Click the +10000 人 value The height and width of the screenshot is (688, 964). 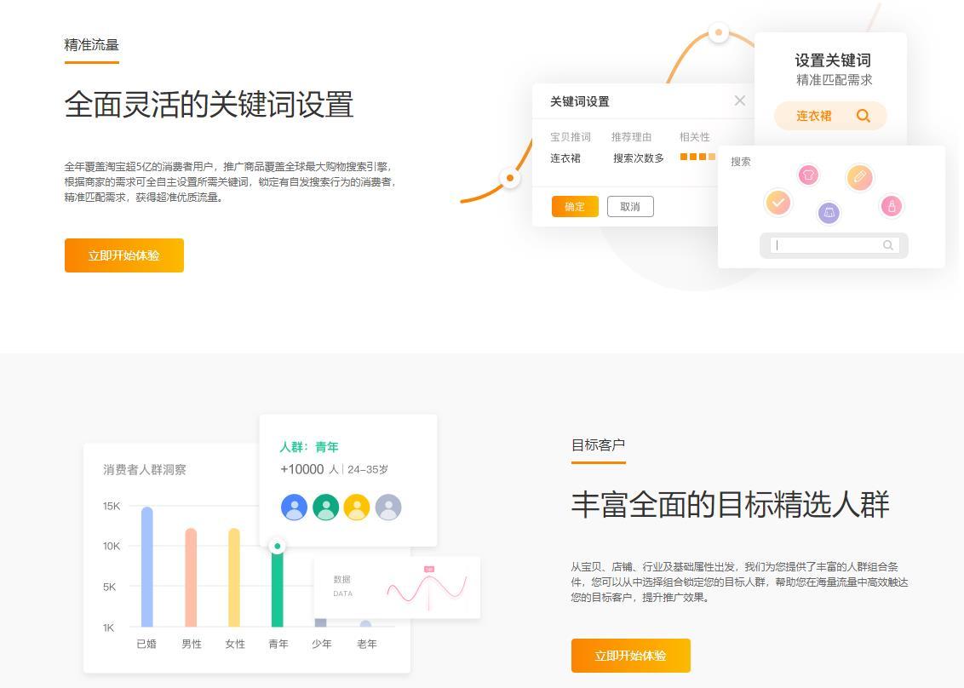(x=309, y=469)
